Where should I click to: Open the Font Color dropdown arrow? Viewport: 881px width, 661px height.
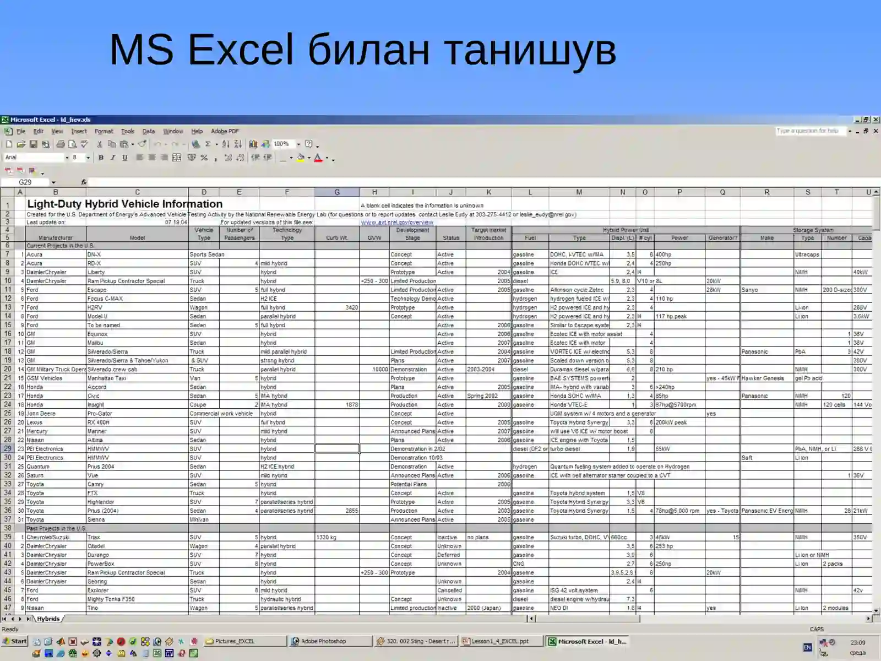(x=327, y=158)
